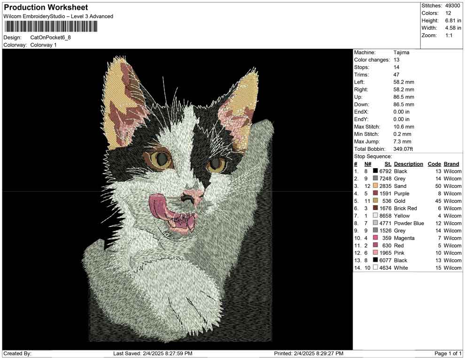Click the barcode under the worksheet title
The width and height of the screenshot is (465, 358).
point(51,26)
